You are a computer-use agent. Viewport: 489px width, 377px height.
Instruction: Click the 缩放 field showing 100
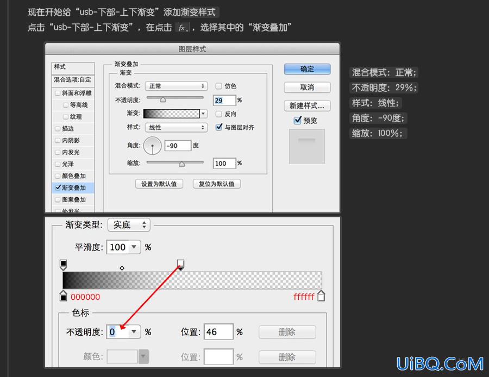tap(224, 163)
